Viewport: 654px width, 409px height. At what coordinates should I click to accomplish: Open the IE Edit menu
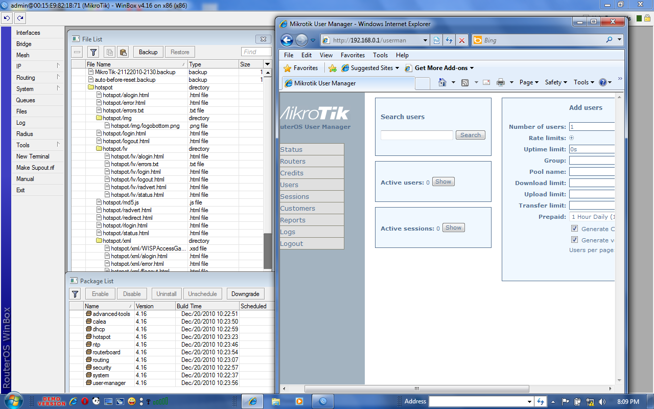pyautogui.click(x=307, y=55)
